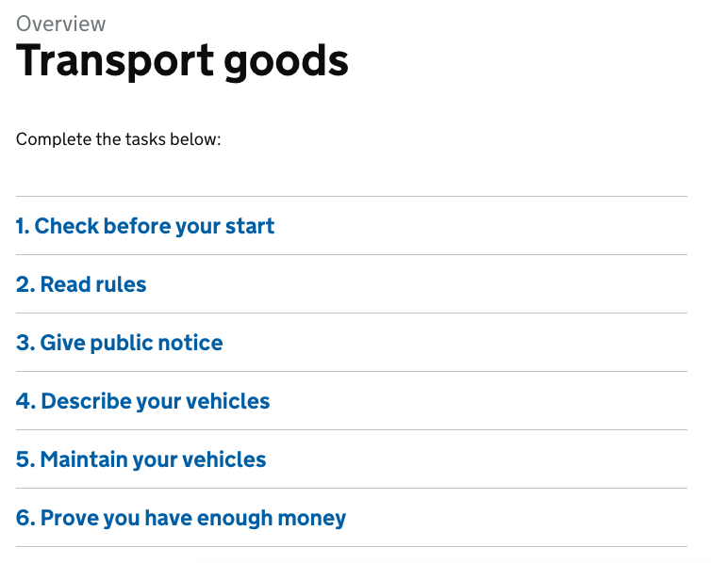Open the Read rules task
The width and height of the screenshot is (711, 563).
click(x=81, y=284)
